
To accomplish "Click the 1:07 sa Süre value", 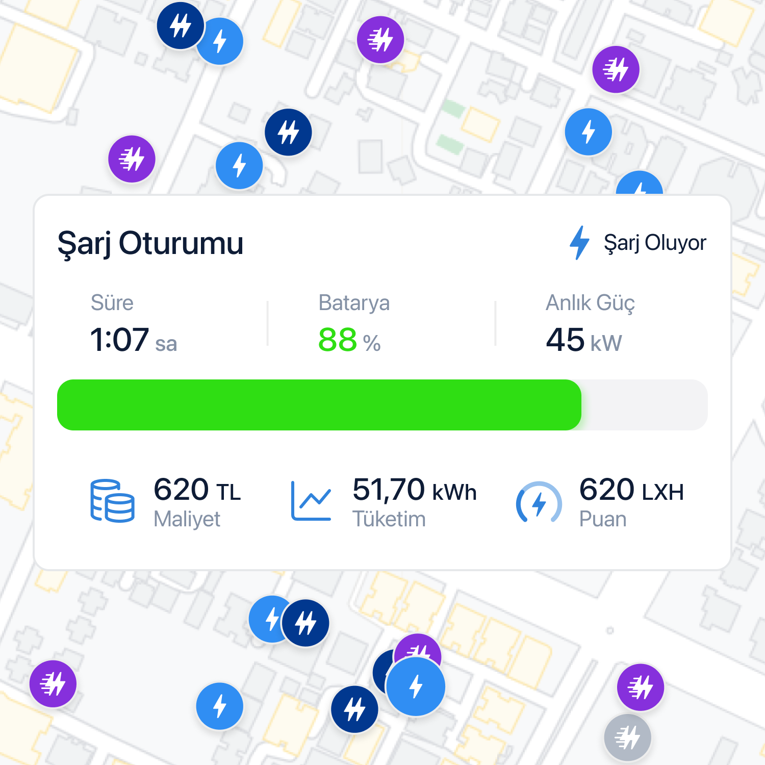I will (134, 340).
